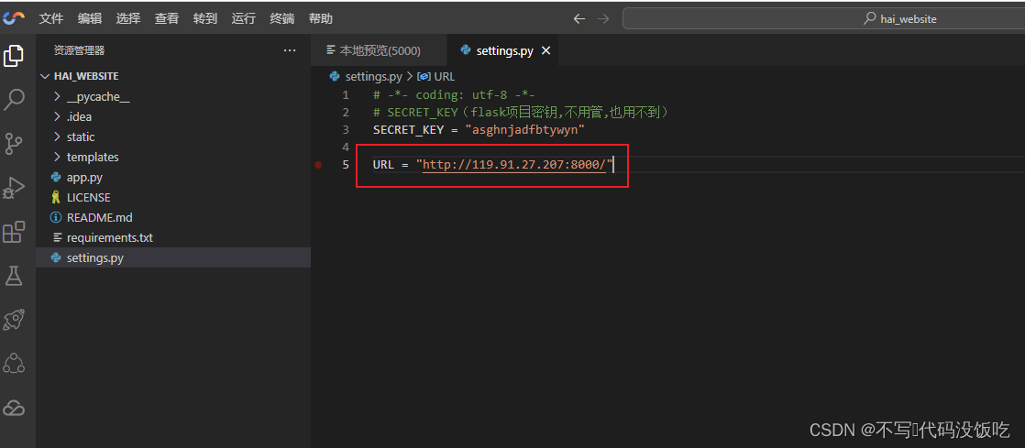Open the 终端 menu
The image size is (1025, 448).
point(281,19)
